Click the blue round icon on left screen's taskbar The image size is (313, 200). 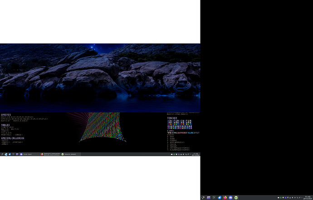[10, 154]
